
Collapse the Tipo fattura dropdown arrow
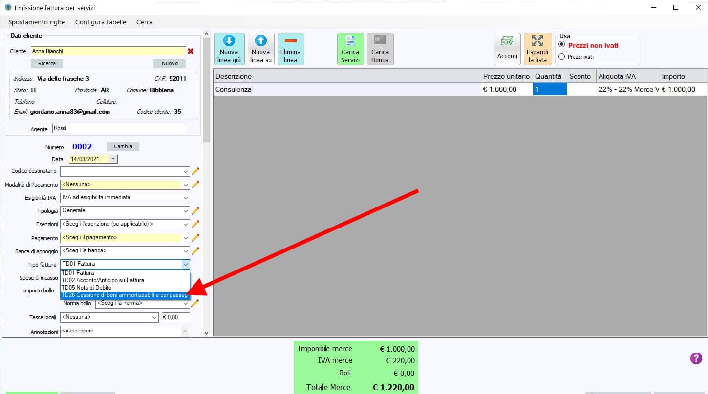click(186, 264)
